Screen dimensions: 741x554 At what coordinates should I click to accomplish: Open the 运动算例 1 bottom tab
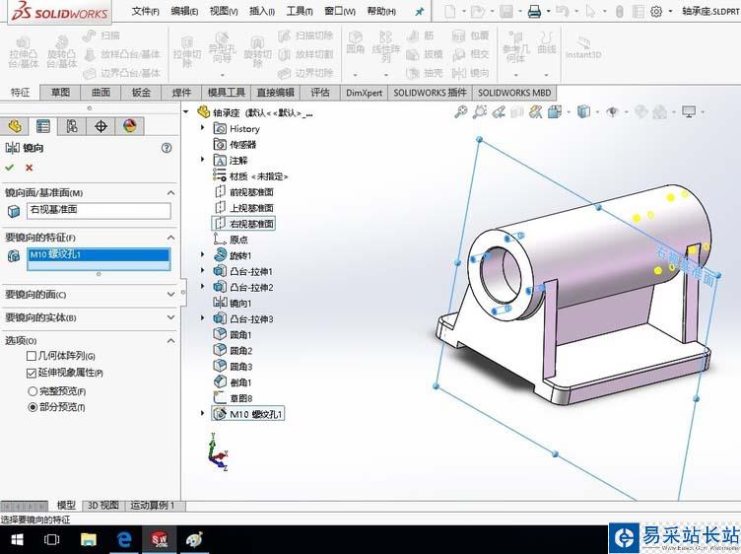tap(153, 506)
